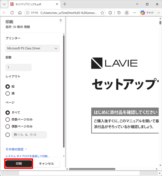The width and height of the screenshot is (162, 176).
Task: Open the Microsoft PS Class Driver printer dropdown
Action: tap(33, 48)
